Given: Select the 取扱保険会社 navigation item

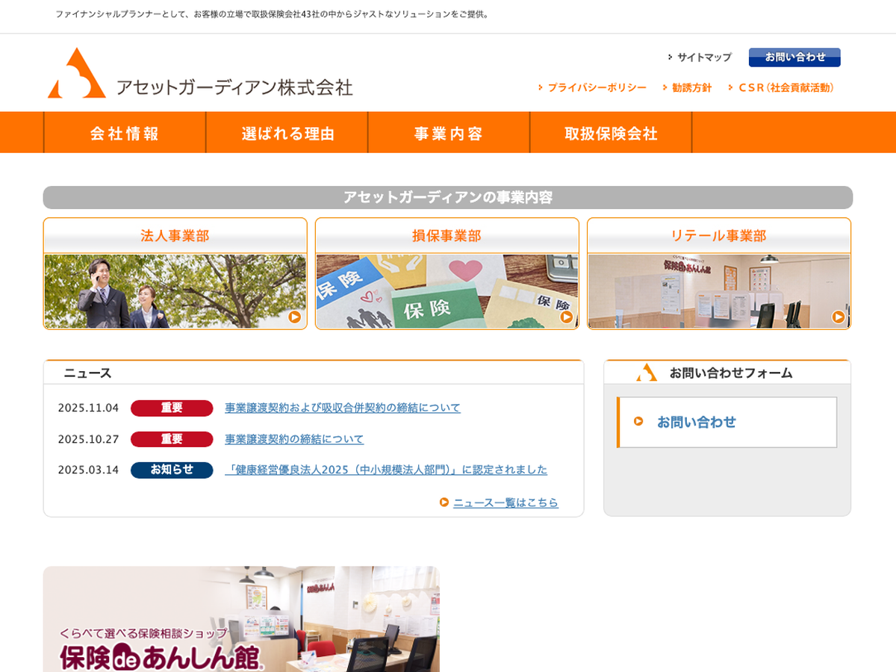Looking at the screenshot, I should click(x=611, y=133).
